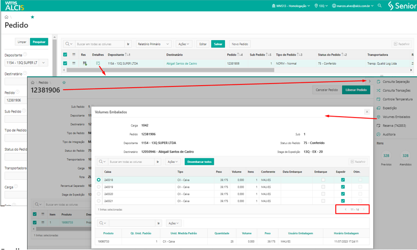Go to previous page of caixas
The image size is (417, 250).
[346, 209]
